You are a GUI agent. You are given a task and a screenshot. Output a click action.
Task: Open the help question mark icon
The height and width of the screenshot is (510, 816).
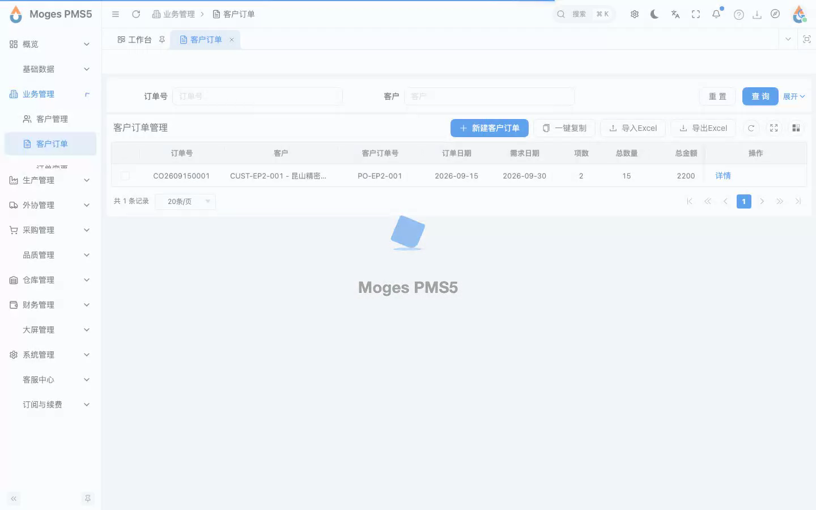[x=739, y=15]
